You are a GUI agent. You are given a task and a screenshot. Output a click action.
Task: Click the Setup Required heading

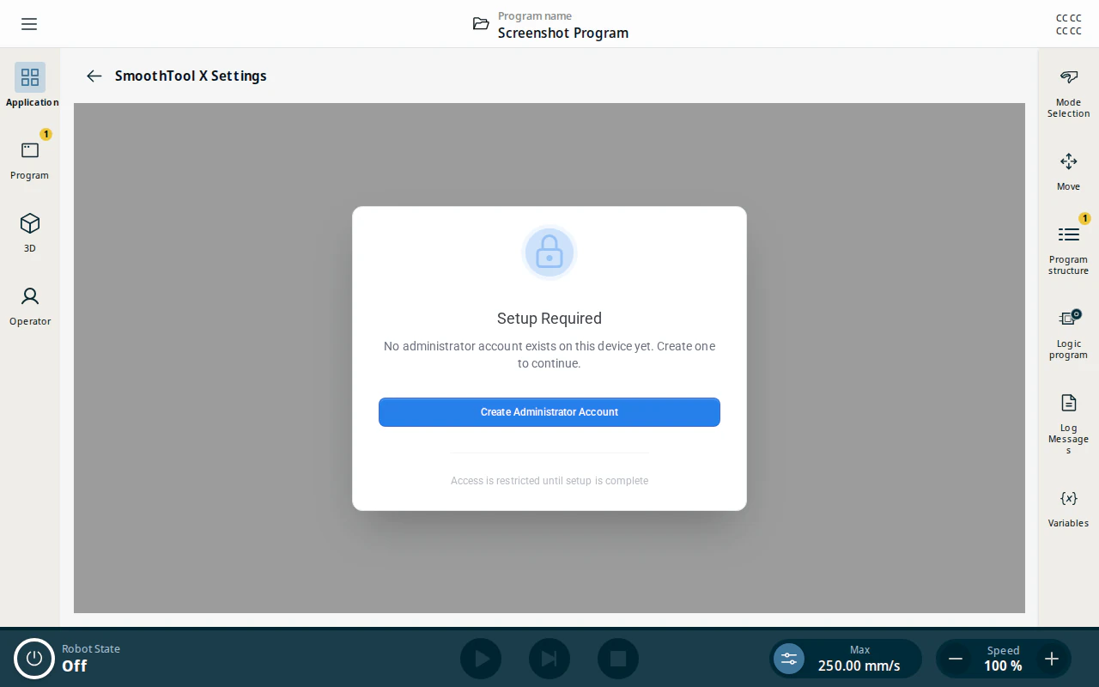coord(549,319)
